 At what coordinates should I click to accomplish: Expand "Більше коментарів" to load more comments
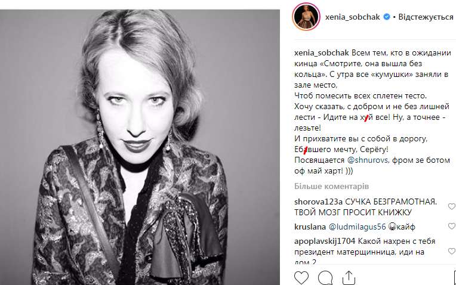(x=331, y=186)
